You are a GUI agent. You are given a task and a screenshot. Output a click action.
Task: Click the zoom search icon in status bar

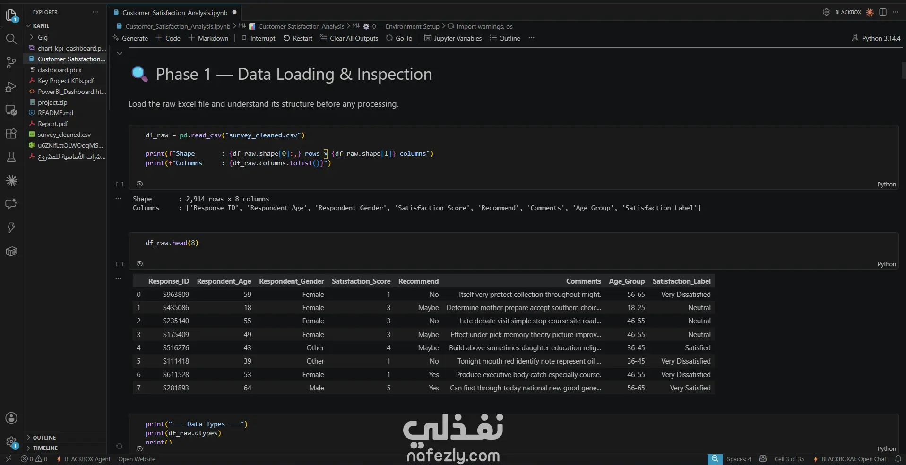pyautogui.click(x=715, y=459)
